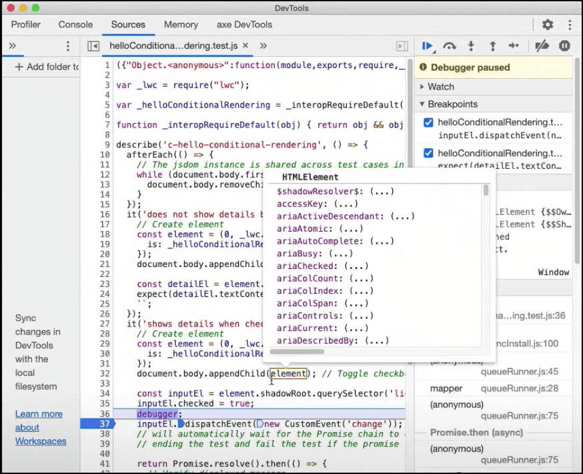Viewport: 583px width, 474px height.
Task: Deactivate breakpoints icon
Action: [542, 46]
